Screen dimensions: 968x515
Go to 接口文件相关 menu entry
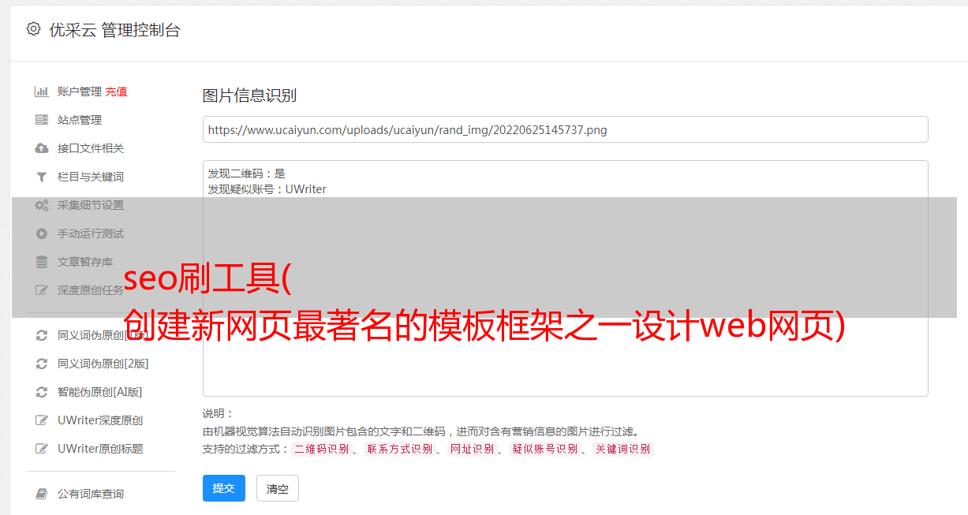pos(91,148)
